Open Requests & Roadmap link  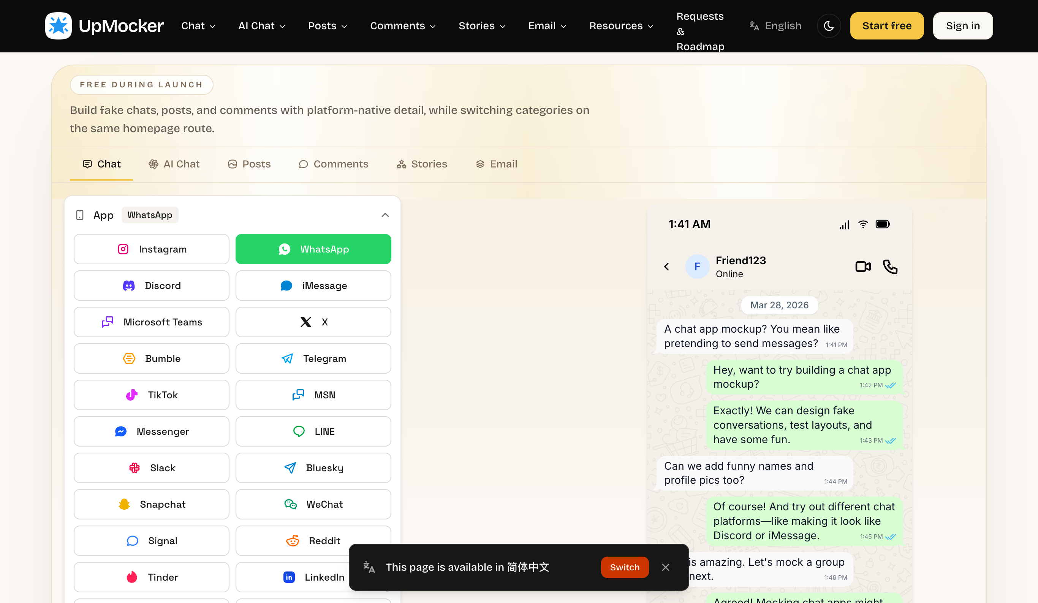tap(700, 31)
